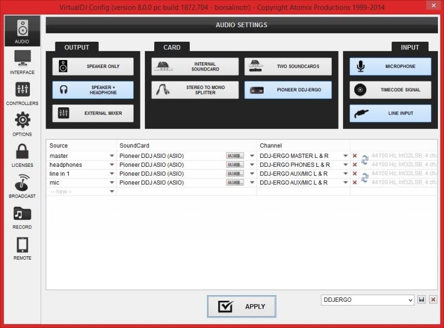
Task: Select Speaker Only output
Action: (93, 66)
